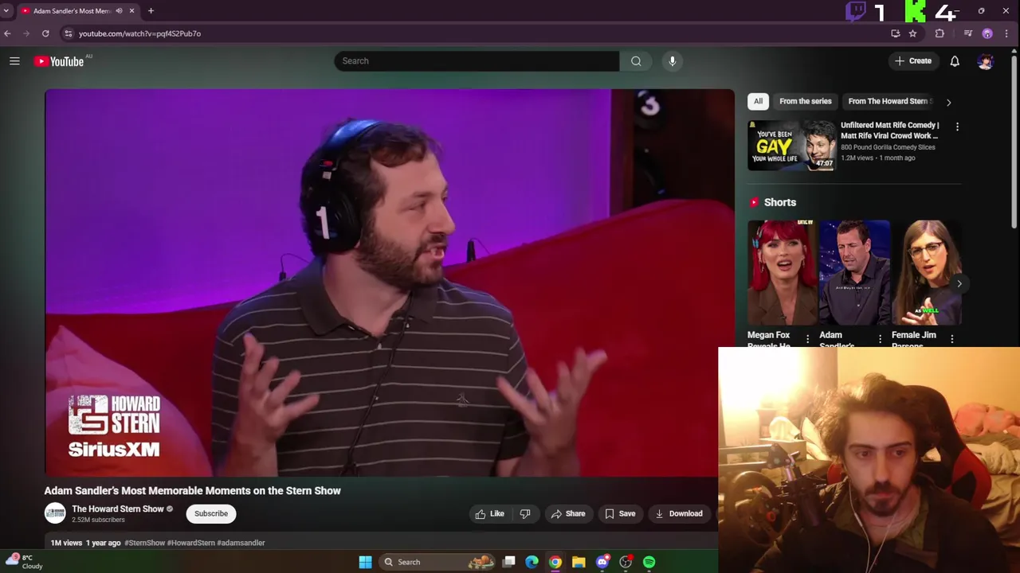Open Discord from taskbar
This screenshot has width=1020, height=573.
[x=602, y=562]
